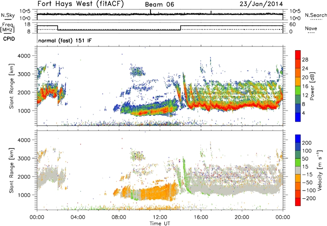Click the 'Fort Hays West (fitACF)' title
327x226 pixels.
(81, 4)
